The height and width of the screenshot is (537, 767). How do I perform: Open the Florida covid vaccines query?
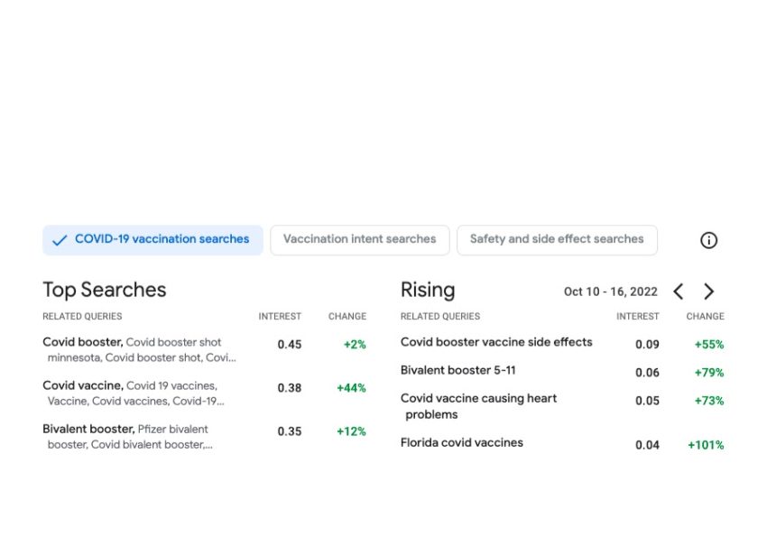[461, 442]
